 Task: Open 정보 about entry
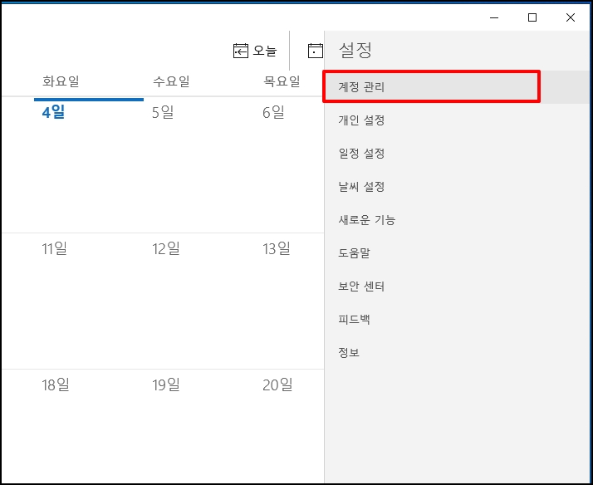(458, 352)
